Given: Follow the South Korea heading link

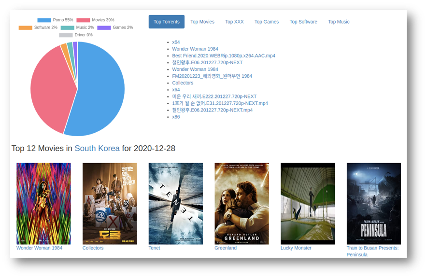Looking at the screenshot, I should point(97,148).
